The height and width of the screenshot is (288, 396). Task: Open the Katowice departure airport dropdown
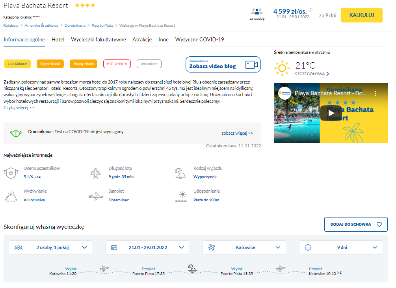[x=244, y=247]
